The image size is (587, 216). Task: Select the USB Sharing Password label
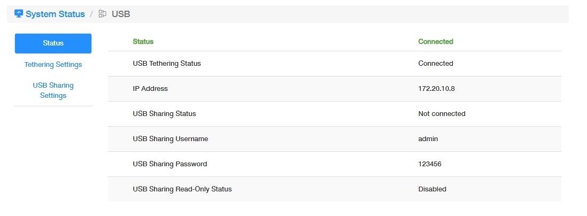[169, 164]
